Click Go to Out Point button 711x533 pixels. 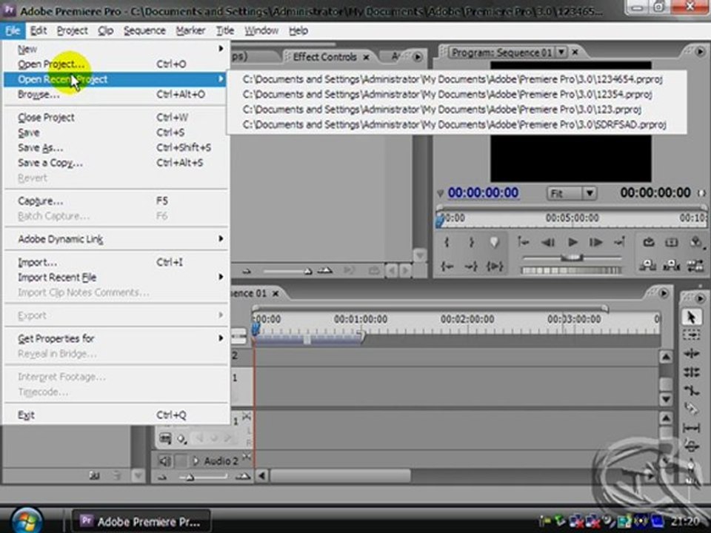point(471,266)
